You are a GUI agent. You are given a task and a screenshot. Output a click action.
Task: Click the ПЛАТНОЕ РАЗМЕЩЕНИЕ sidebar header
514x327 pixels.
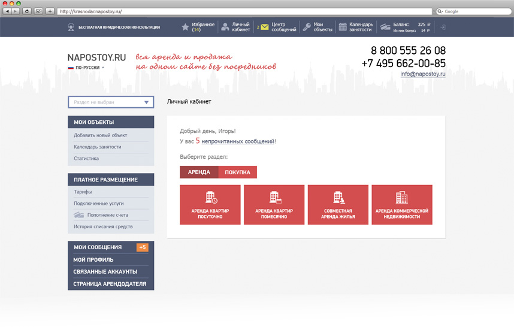[111, 180]
